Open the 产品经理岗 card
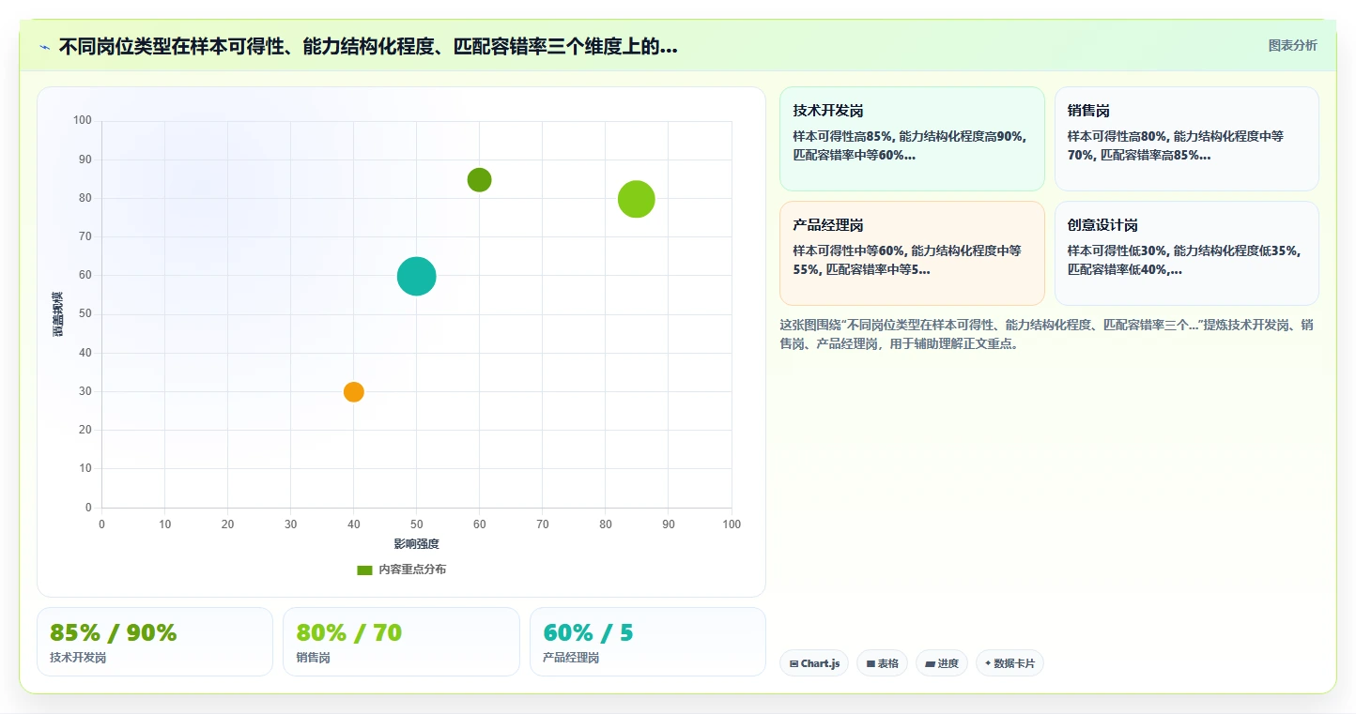This screenshot has width=1356, height=714. pyautogui.click(x=912, y=253)
